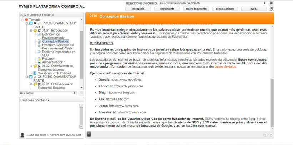The image size is (293, 145).
Task: Click the power logout icon button
Action: [x=271, y=9]
